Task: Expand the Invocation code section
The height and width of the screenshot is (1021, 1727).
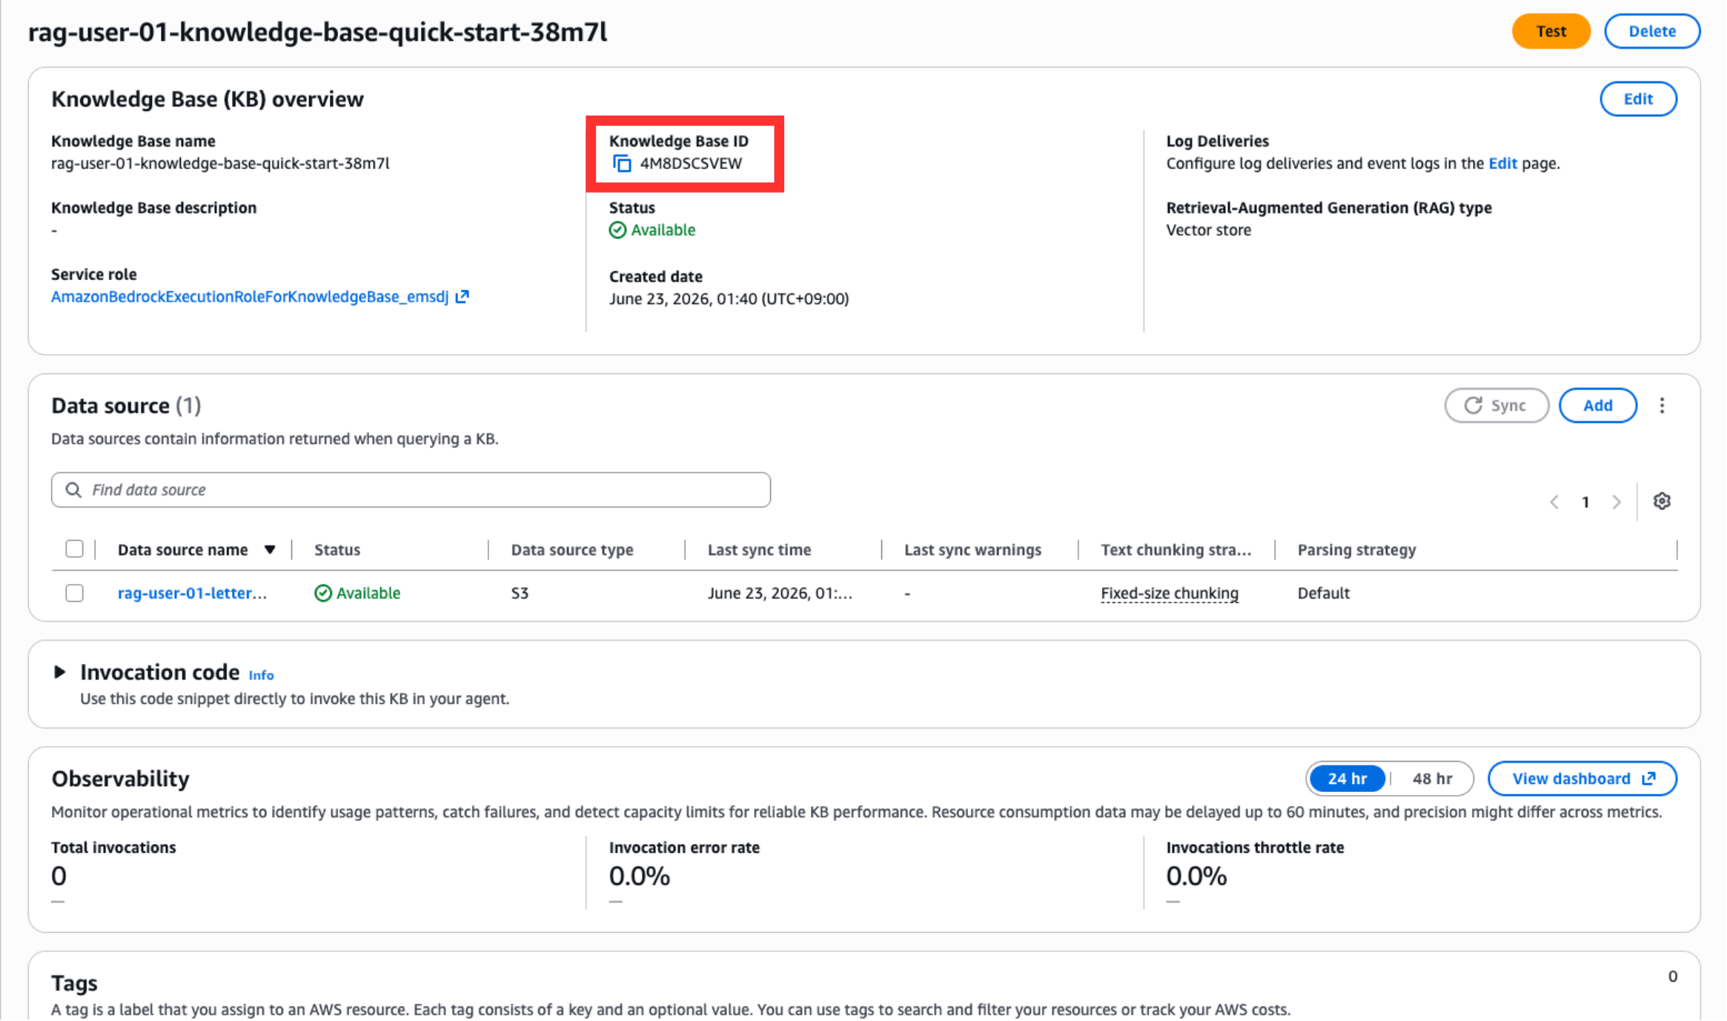Action: tap(60, 672)
